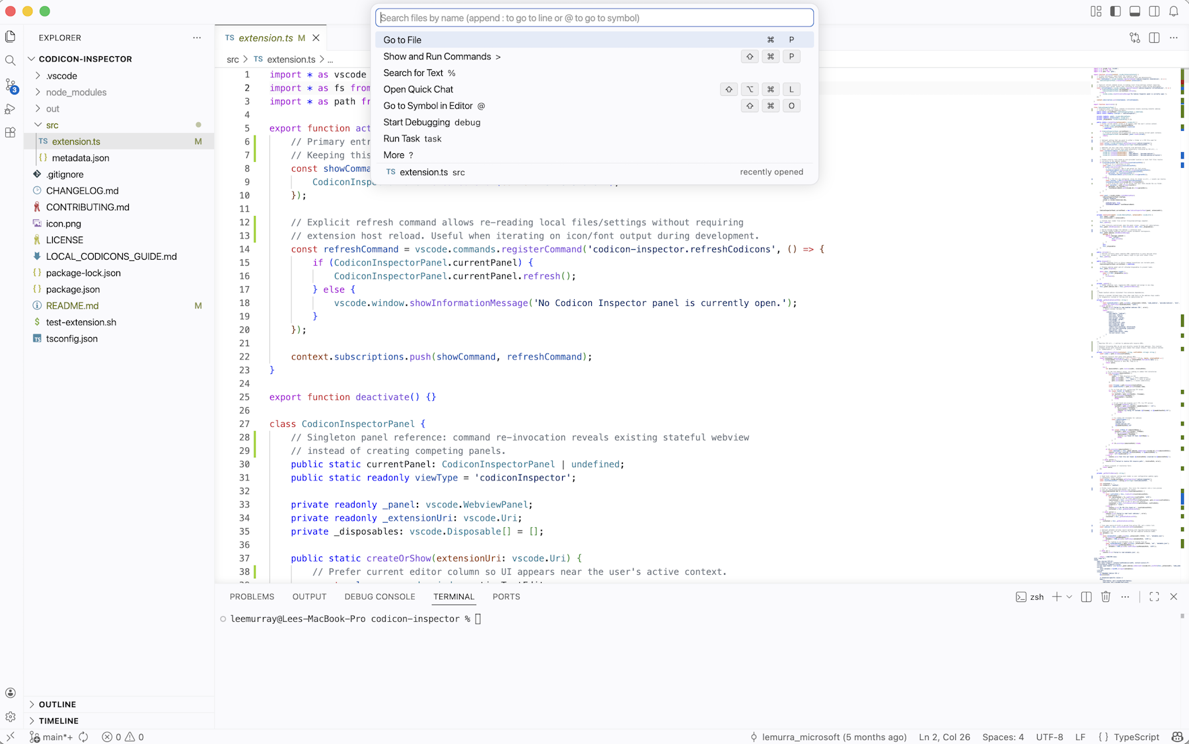1189x744 pixels.
Task: Kill the active terminal with the trash icon
Action: pyautogui.click(x=1106, y=597)
